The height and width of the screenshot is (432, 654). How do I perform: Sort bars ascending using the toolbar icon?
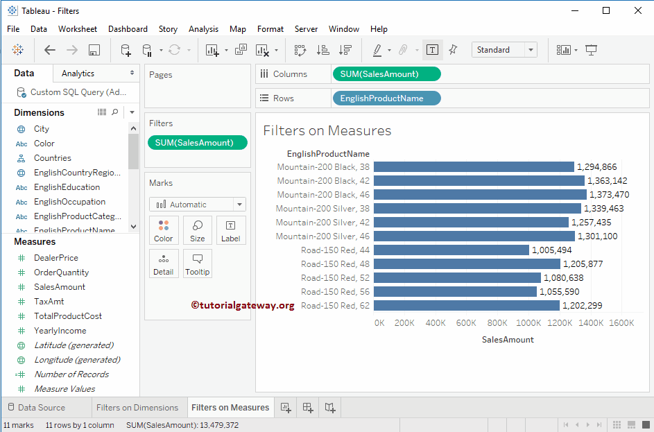coord(322,50)
